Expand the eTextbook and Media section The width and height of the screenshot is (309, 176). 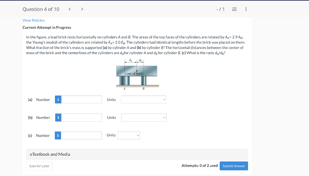(137, 154)
